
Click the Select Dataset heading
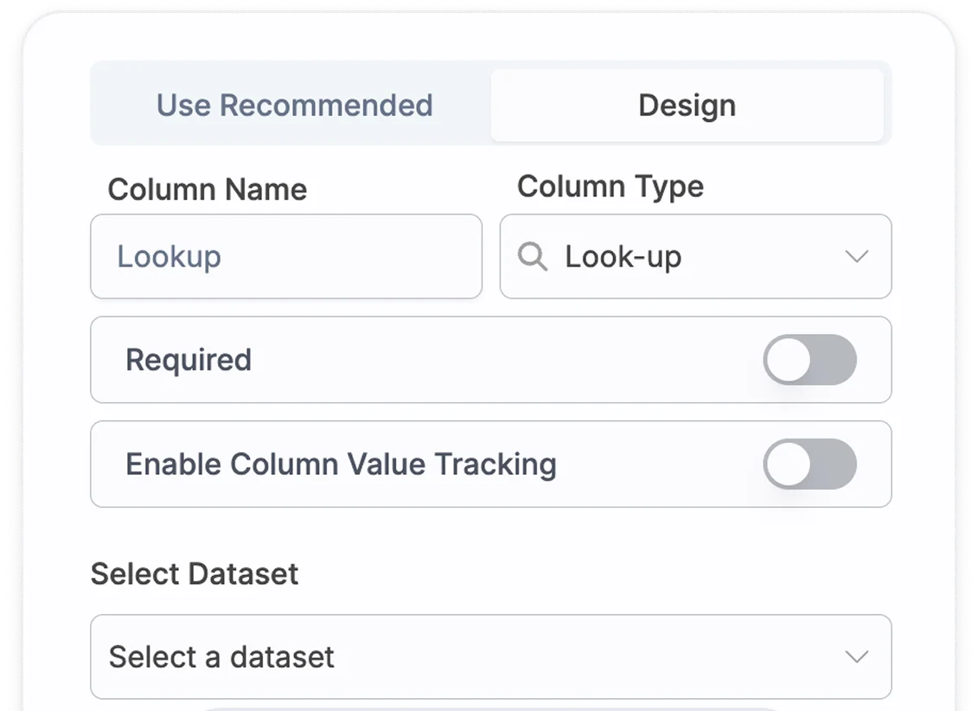coord(195,573)
